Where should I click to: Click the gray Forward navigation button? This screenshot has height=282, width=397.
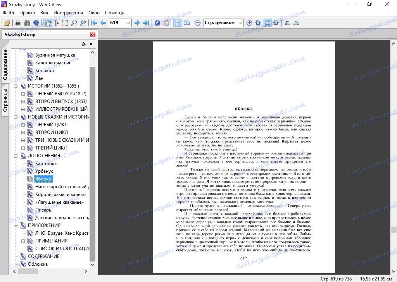pos(166,23)
